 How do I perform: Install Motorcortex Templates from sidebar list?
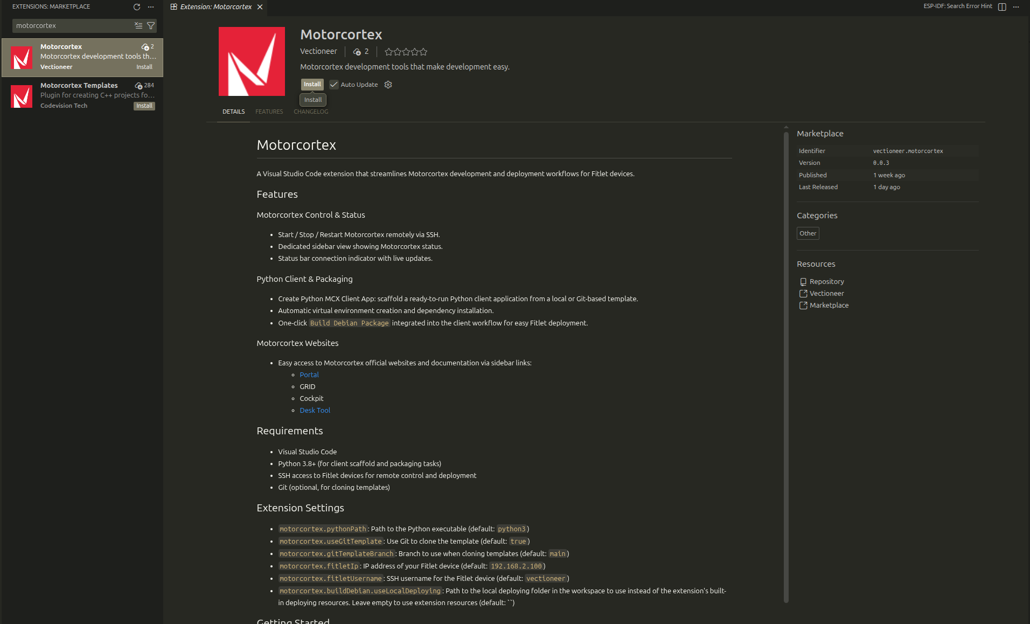click(144, 106)
